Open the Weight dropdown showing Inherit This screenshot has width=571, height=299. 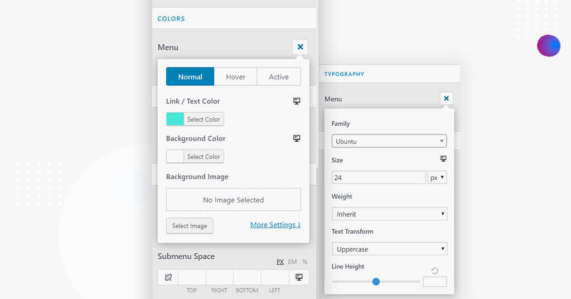tap(389, 214)
